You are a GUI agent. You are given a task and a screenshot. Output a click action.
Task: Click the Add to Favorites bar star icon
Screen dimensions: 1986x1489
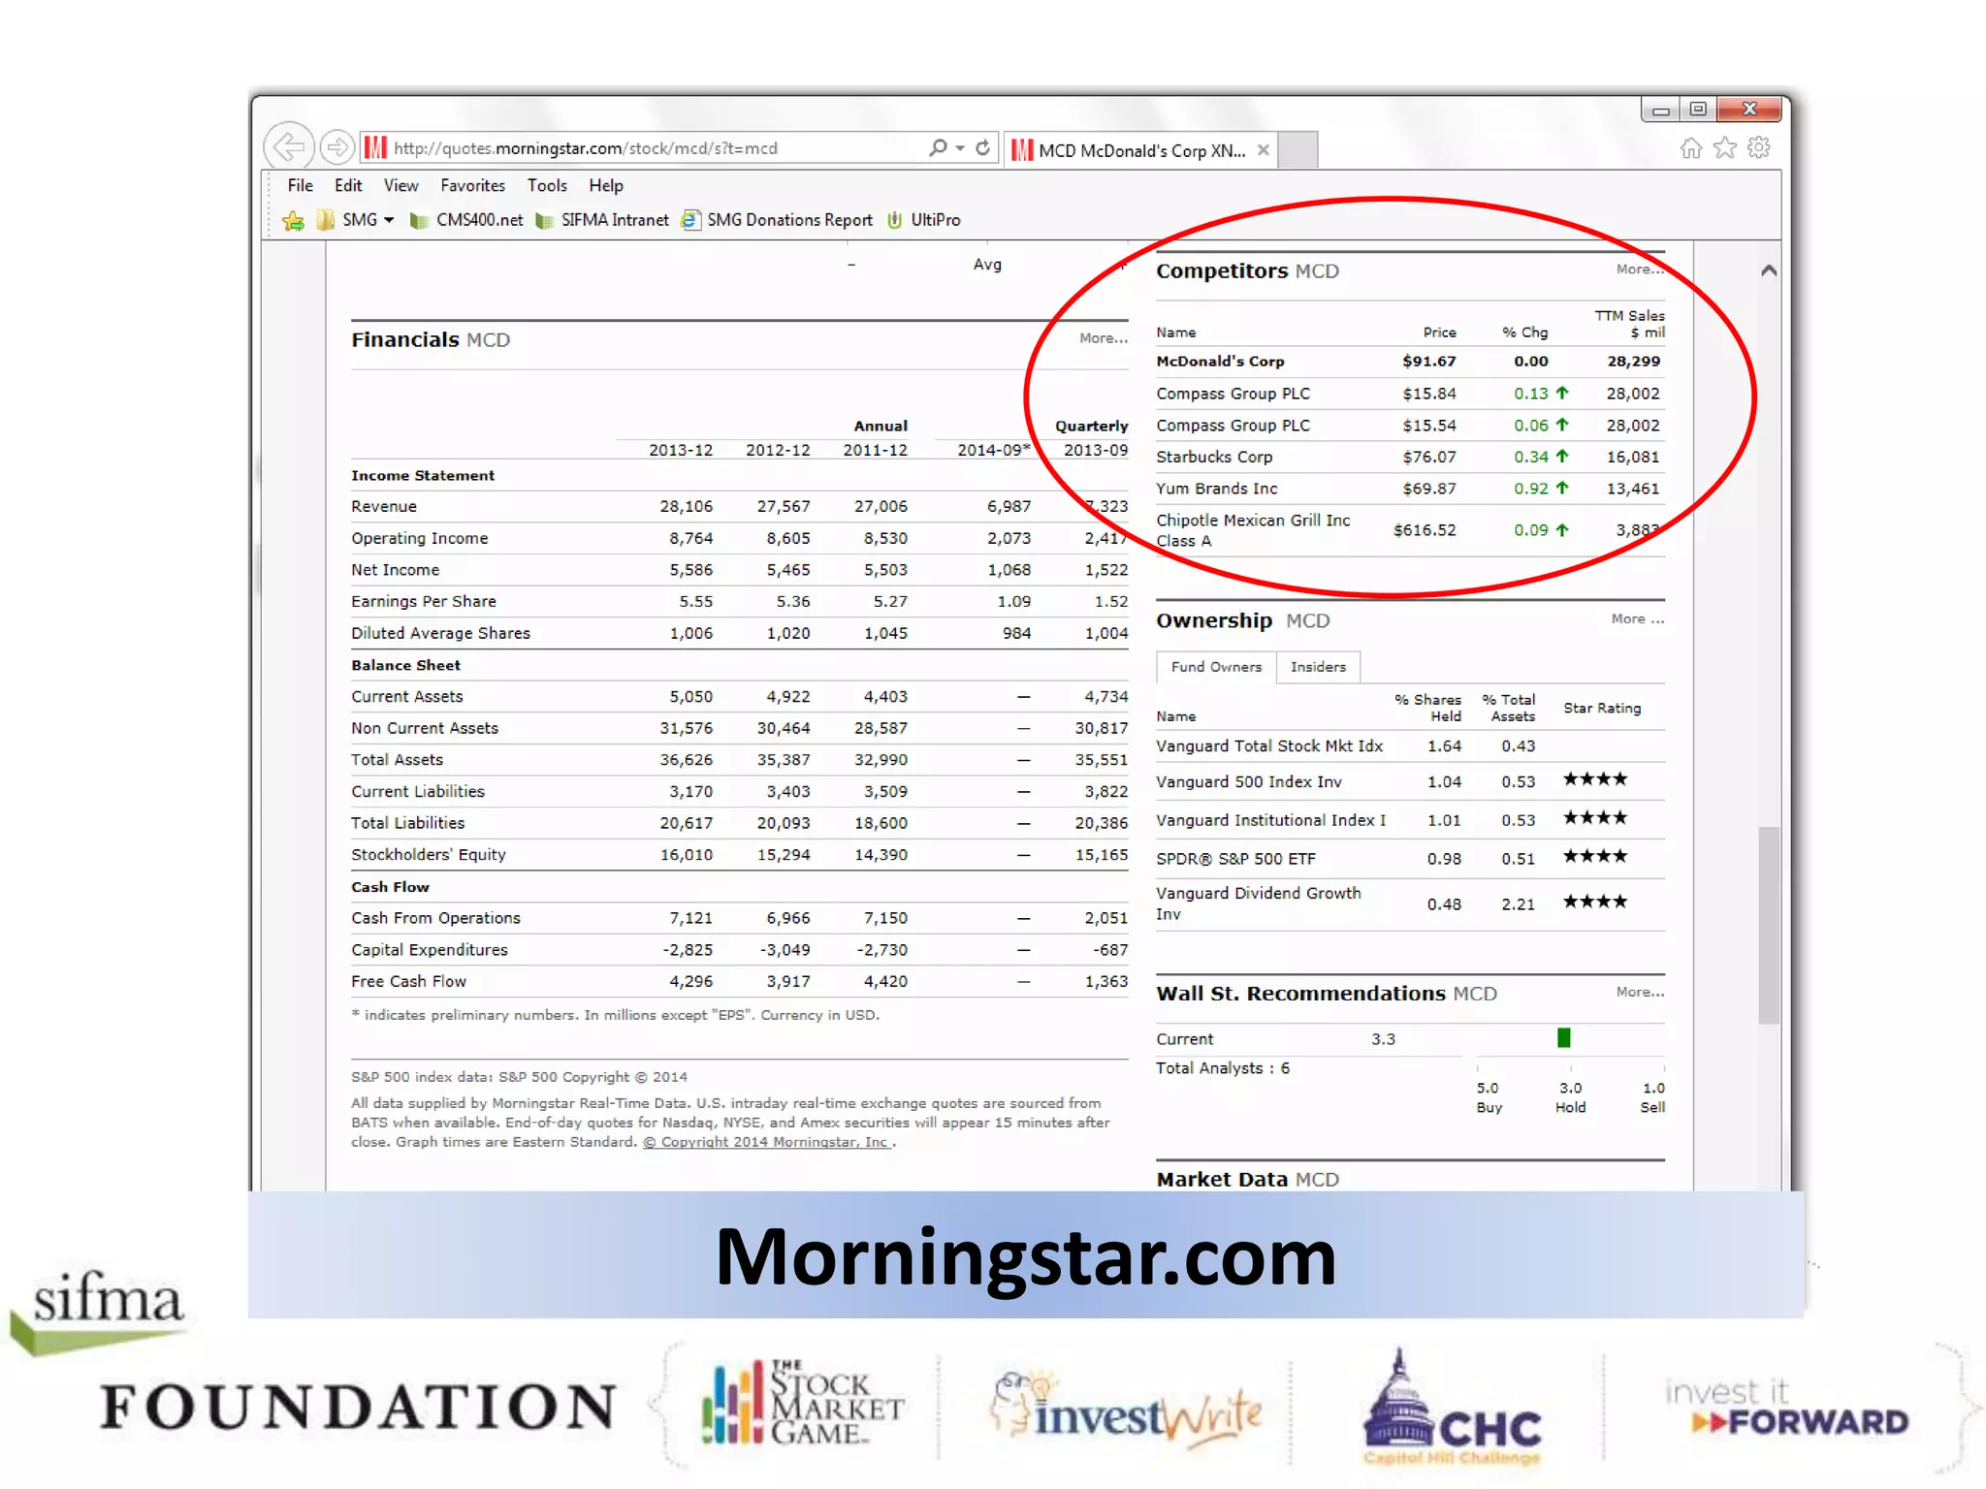293,221
